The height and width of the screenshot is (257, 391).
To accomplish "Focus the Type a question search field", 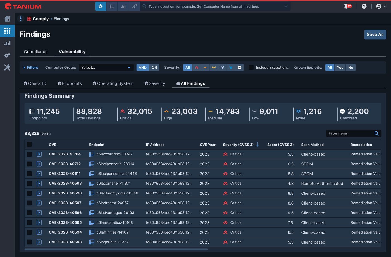I will click(215, 6).
